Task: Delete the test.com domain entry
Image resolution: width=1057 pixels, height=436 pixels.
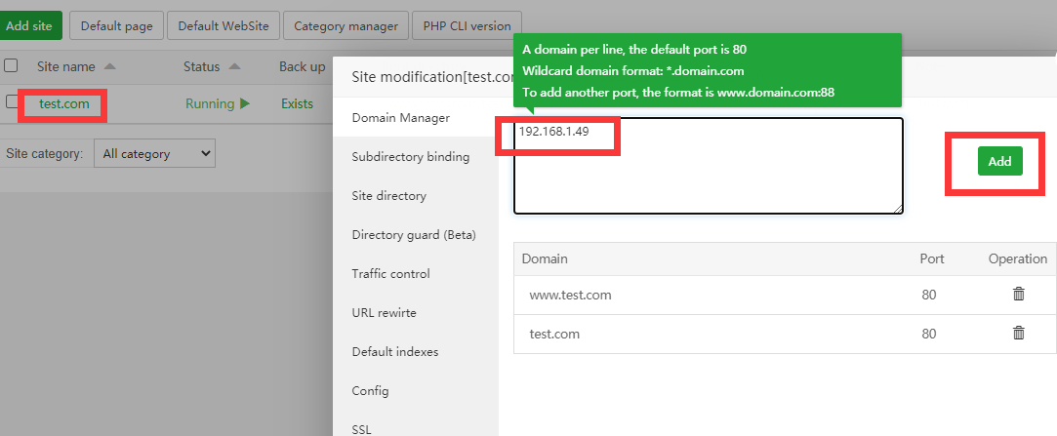Action: 1018,333
